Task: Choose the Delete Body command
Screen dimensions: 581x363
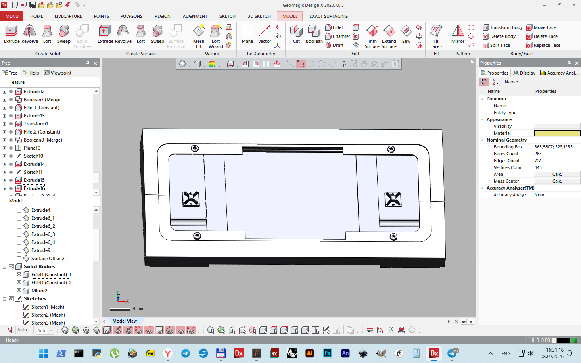Action: point(499,36)
